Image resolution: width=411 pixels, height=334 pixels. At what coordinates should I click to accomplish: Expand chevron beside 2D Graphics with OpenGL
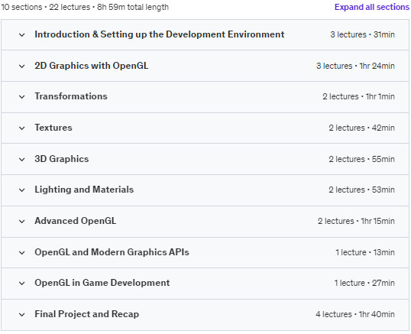click(x=22, y=66)
